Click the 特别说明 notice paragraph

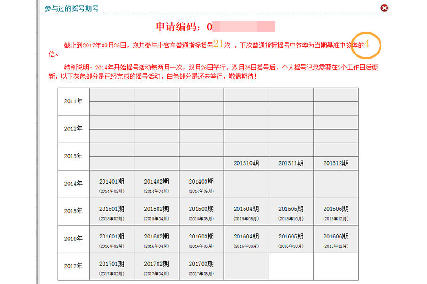click(x=213, y=72)
